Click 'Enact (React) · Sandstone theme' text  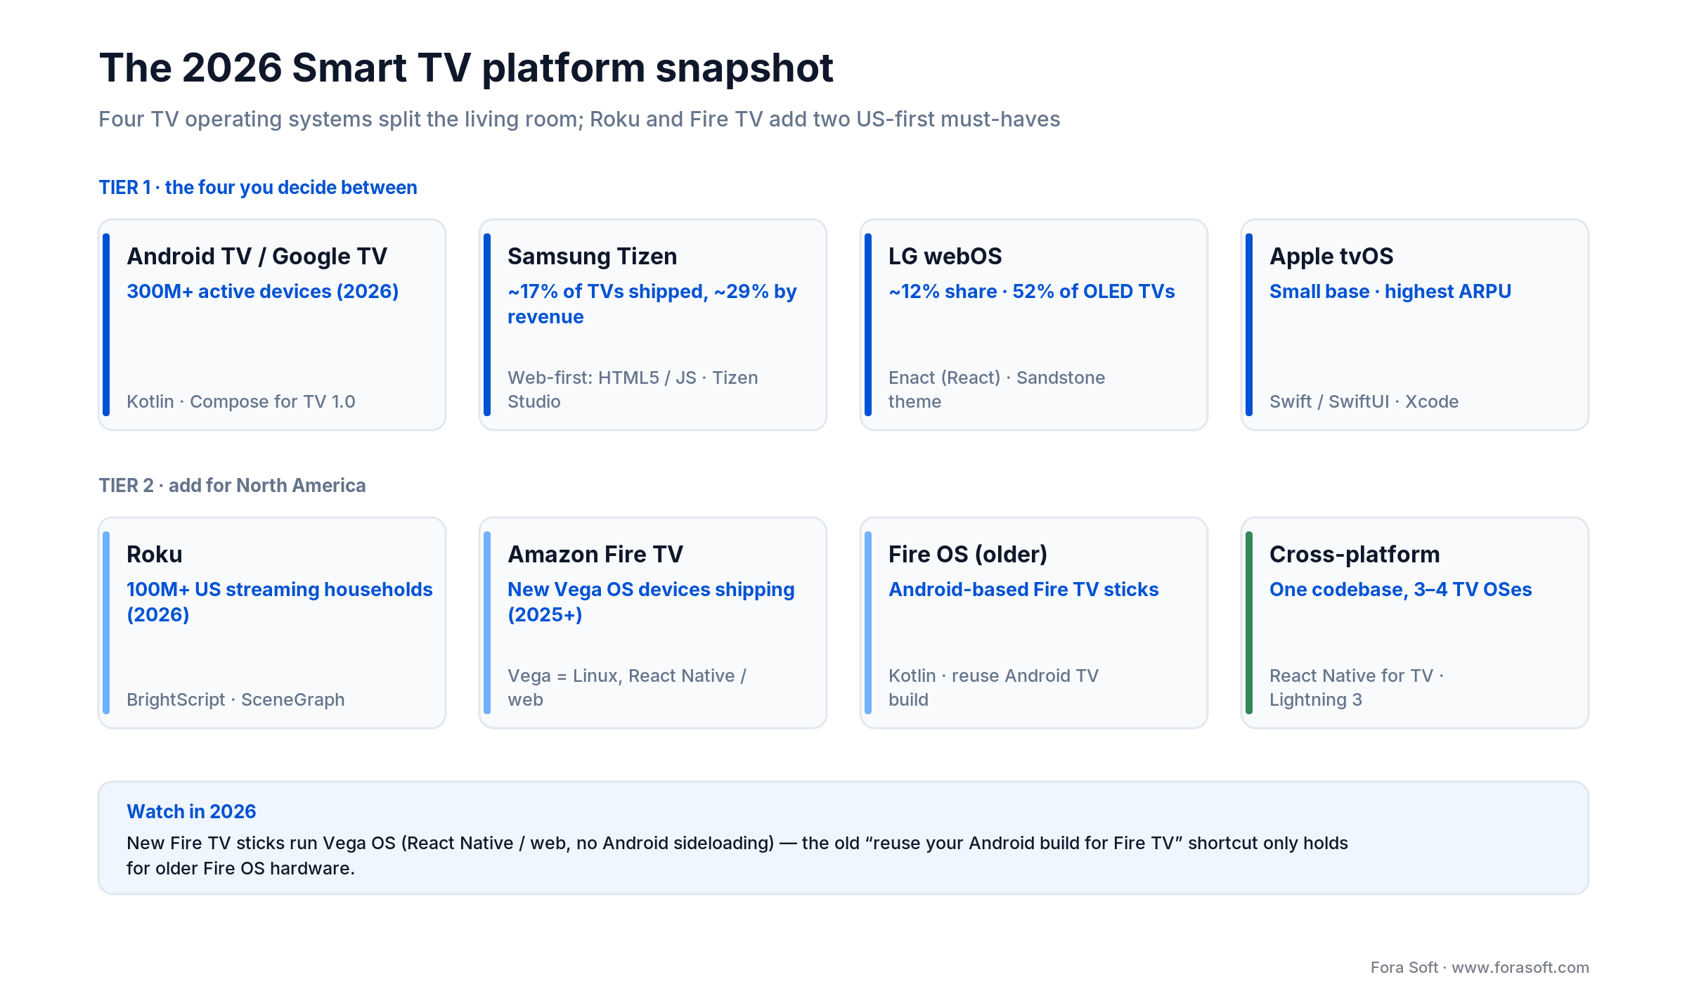point(997,390)
